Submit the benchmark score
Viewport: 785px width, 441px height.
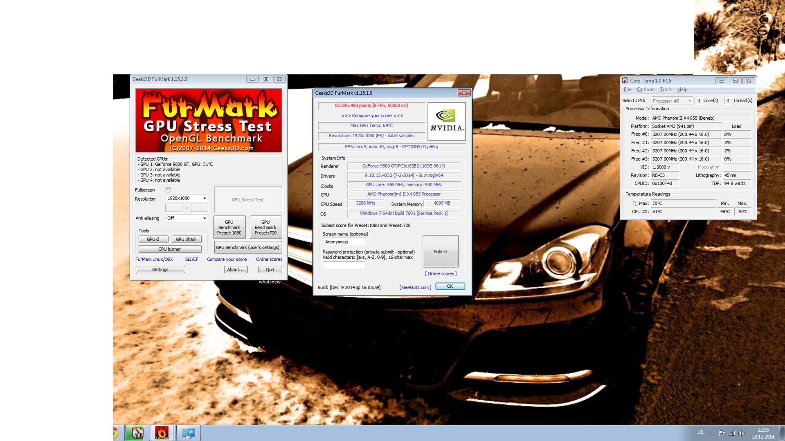[x=441, y=252]
